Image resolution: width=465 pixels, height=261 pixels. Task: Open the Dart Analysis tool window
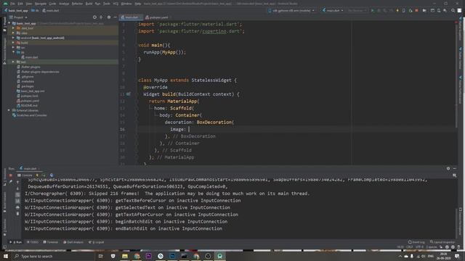coord(73,242)
